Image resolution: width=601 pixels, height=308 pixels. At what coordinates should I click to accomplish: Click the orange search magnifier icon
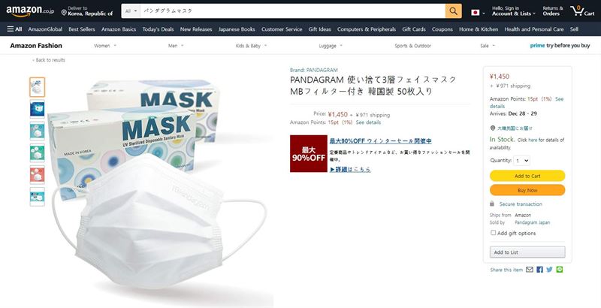tap(454, 11)
